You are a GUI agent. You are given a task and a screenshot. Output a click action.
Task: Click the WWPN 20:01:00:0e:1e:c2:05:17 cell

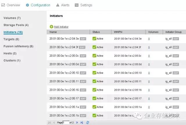128,99
